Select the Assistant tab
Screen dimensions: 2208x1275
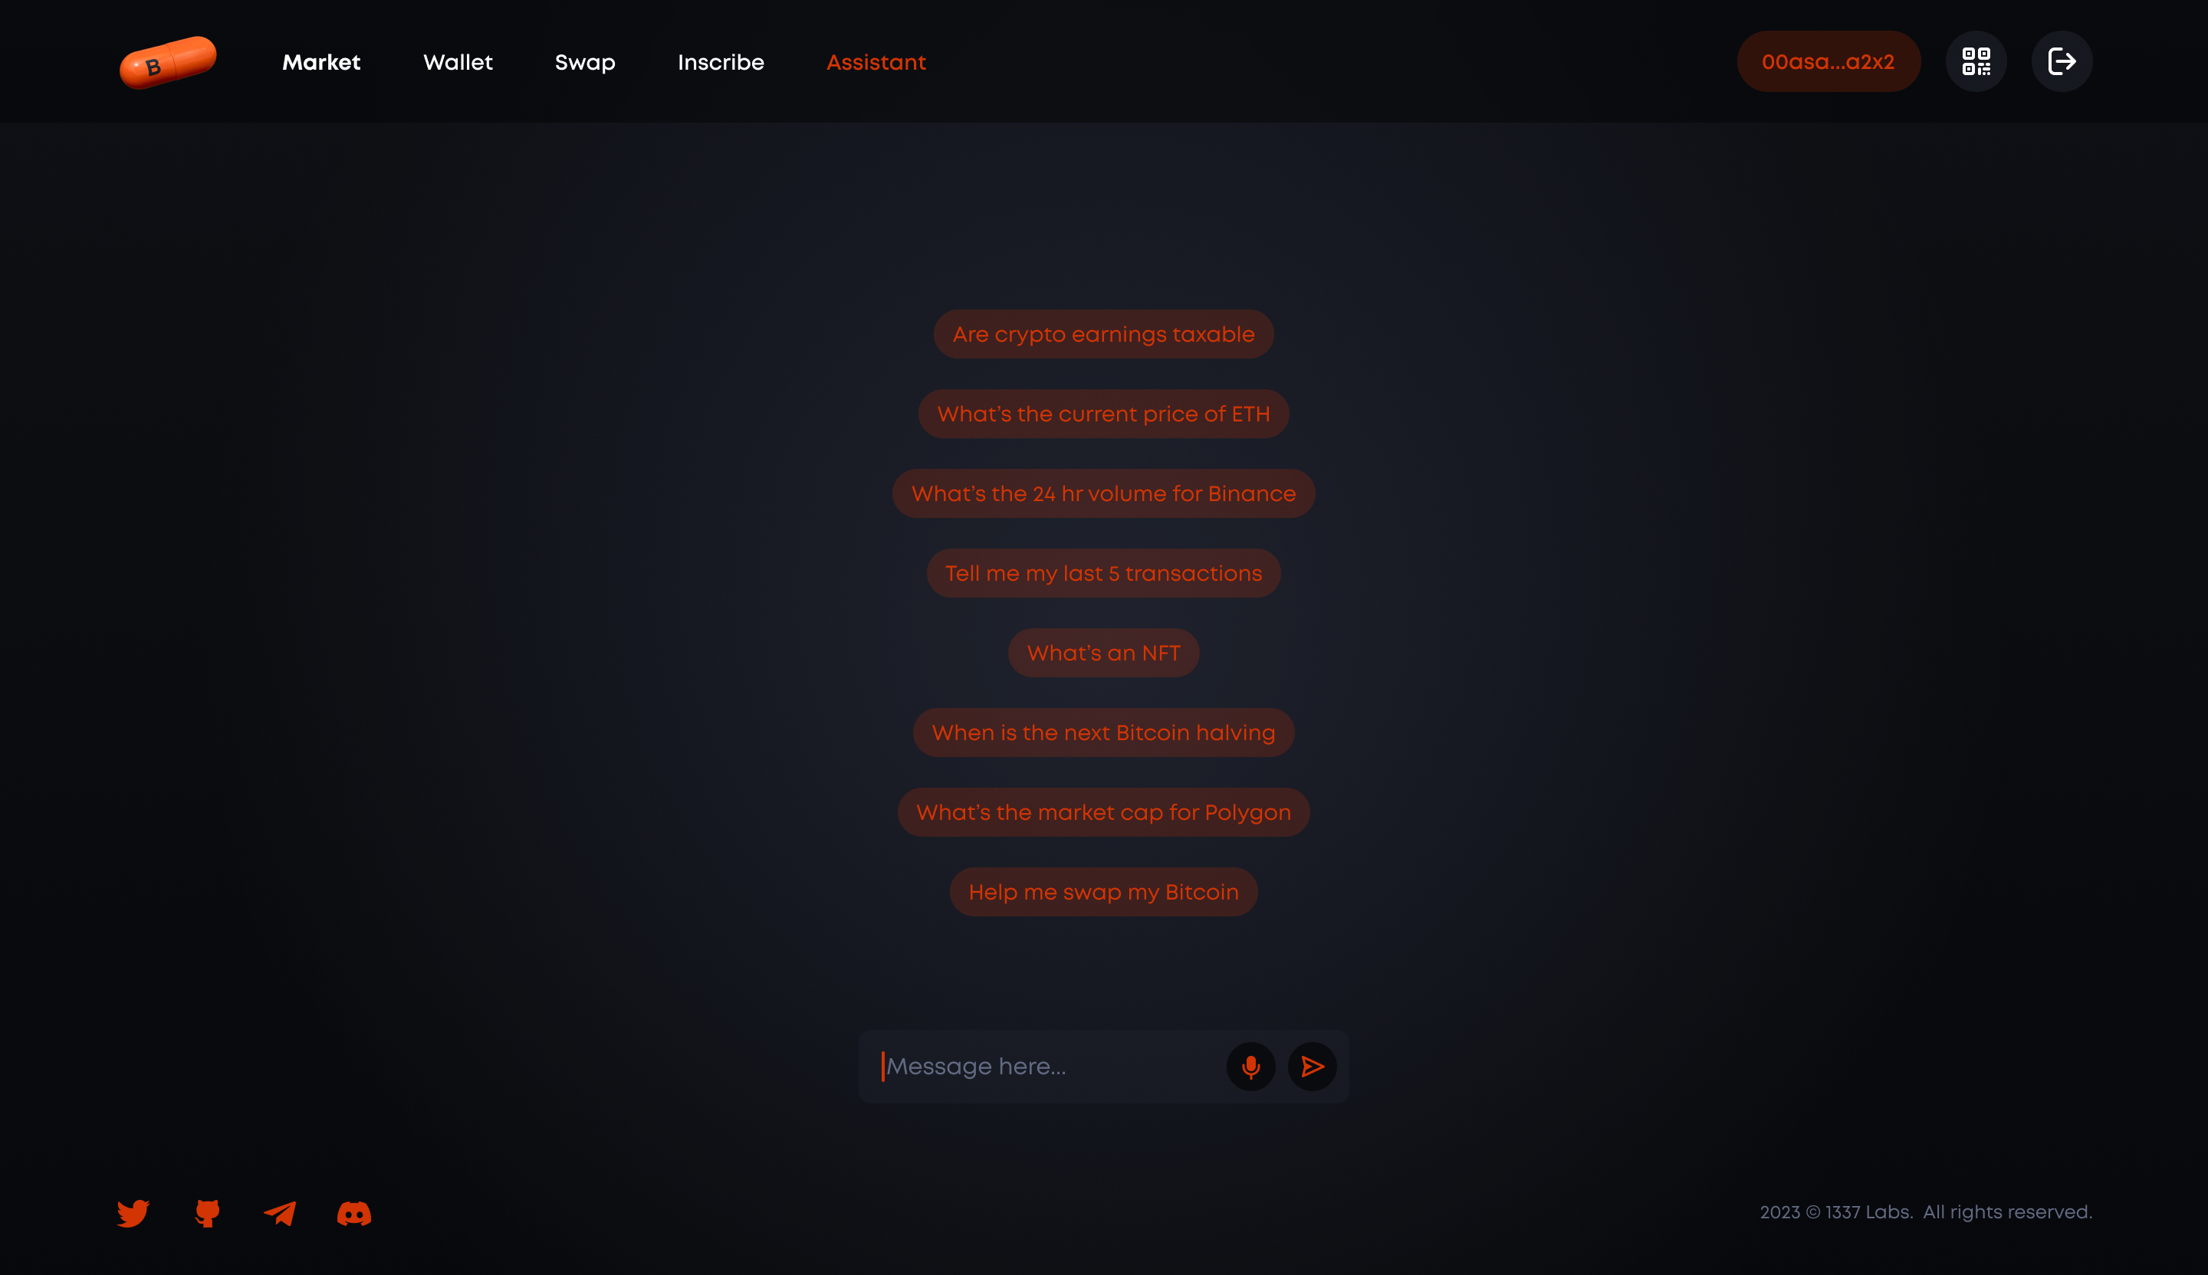point(876,62)
